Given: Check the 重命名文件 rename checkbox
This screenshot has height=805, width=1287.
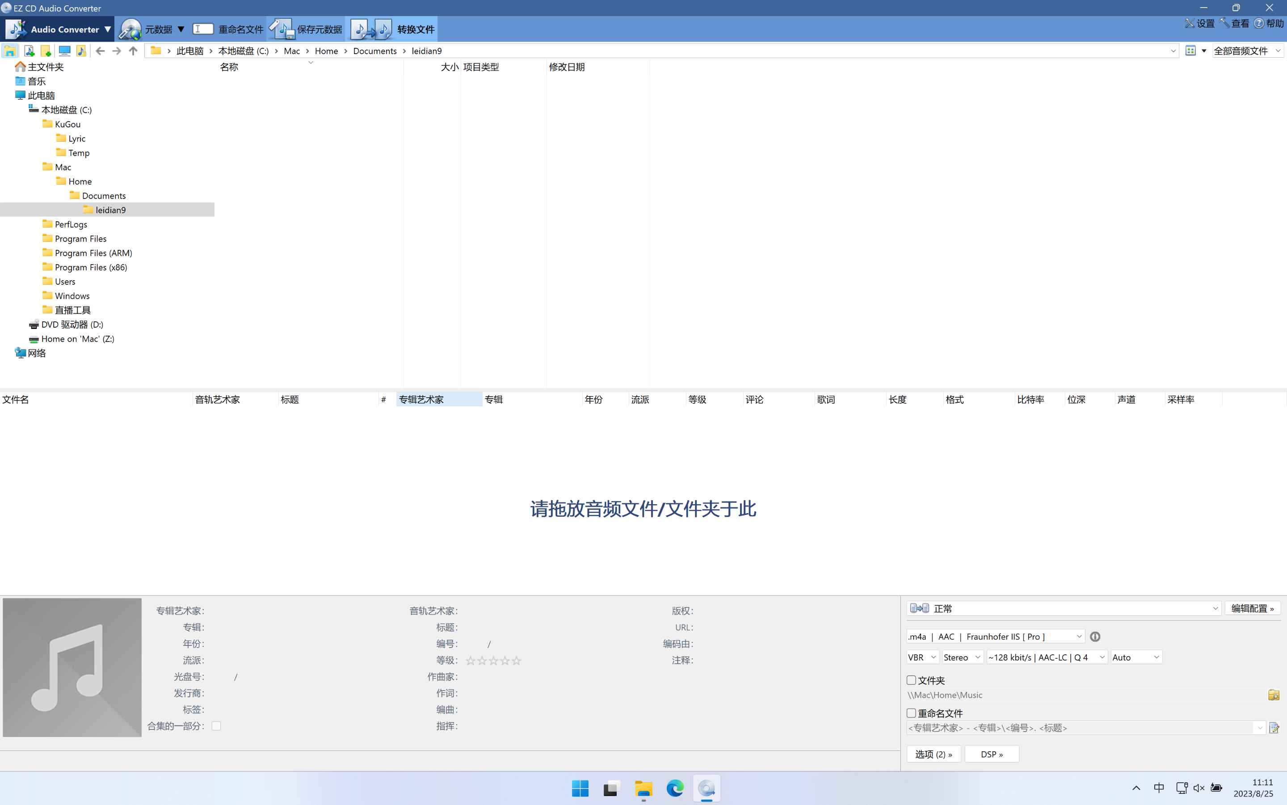Looking at the screenshot, I should [x=911, y=713].
